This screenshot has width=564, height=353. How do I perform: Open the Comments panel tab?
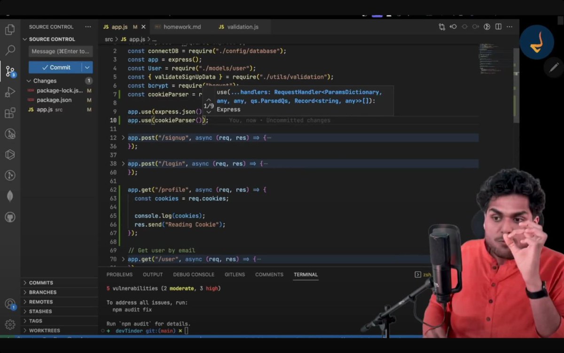pos(269,274)
